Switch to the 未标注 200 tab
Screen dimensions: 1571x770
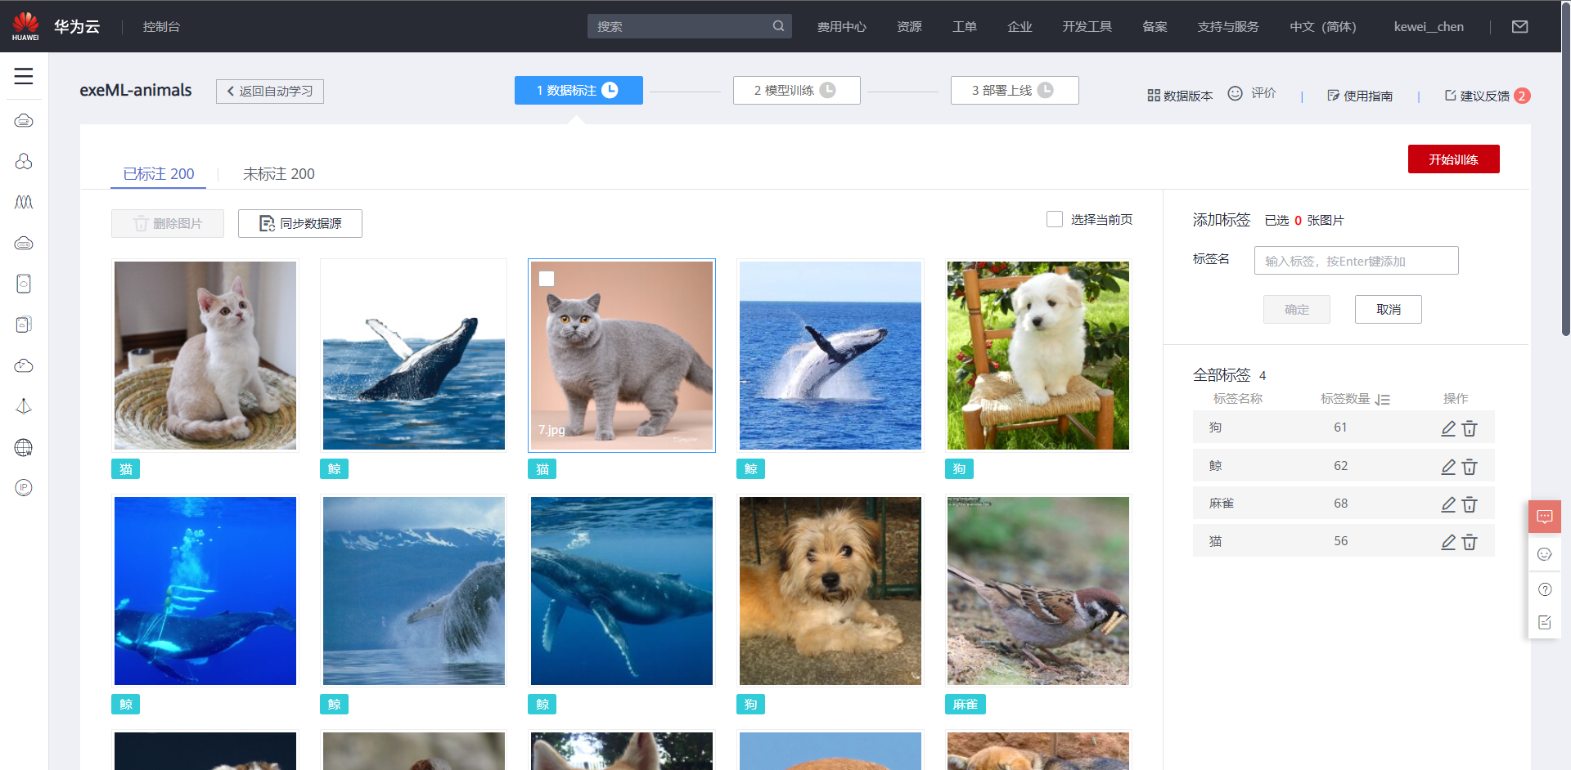(x=279, y=173)
